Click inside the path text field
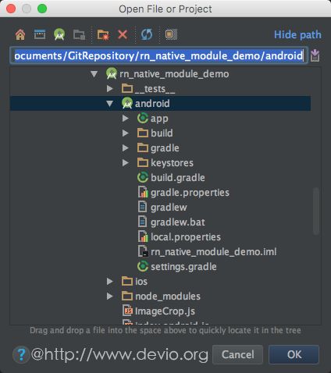Screen dimensions: 331x373 (x=158, y=55)
